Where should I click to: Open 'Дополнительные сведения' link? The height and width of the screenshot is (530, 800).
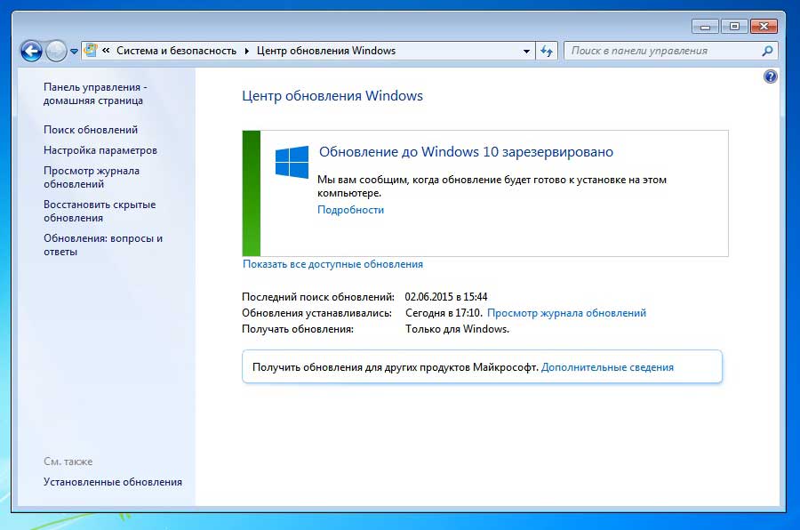[x=607, y=366]
